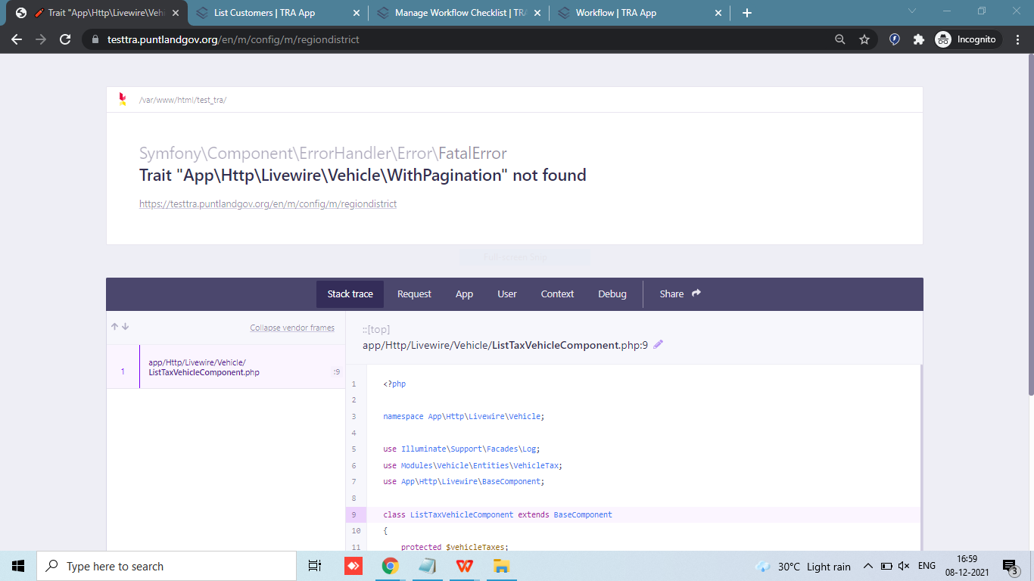Select the Request tab

coord(414,294)
